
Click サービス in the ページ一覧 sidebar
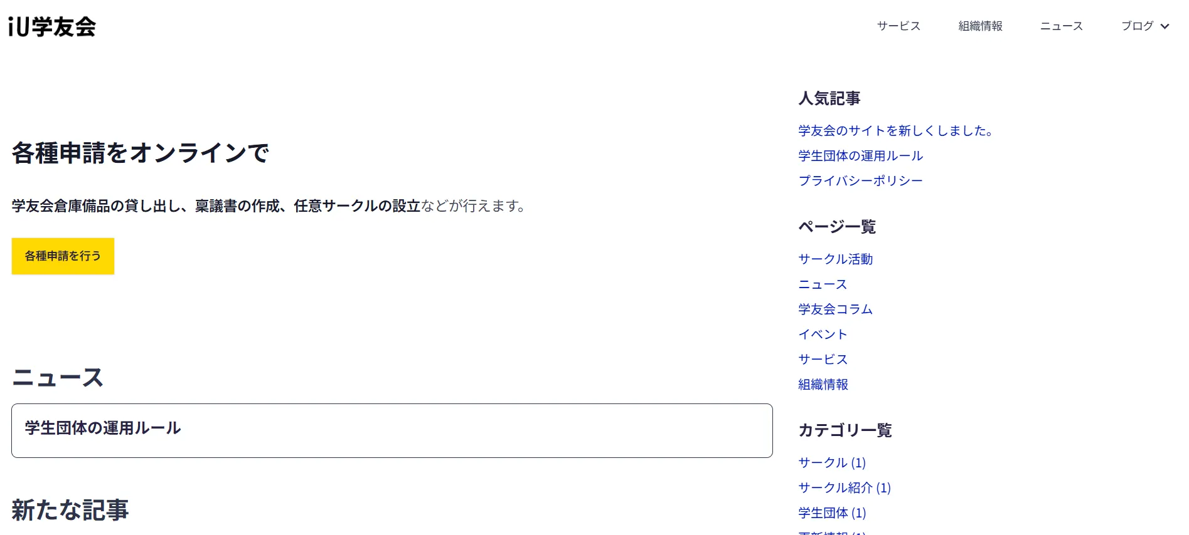coord(823,360)
